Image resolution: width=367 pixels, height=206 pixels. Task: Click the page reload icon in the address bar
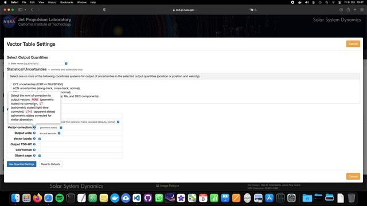click(256, 10)
